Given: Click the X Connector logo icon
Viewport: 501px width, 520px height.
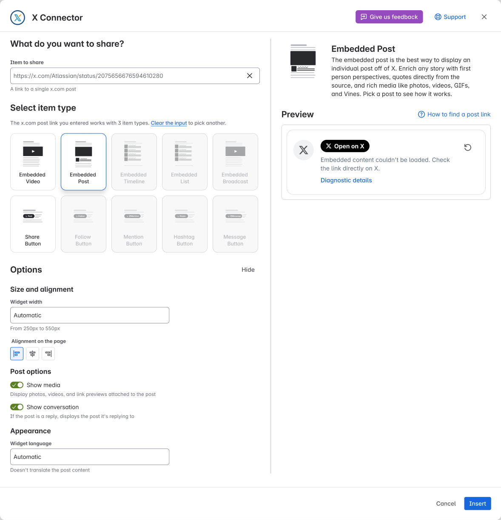Looking at the screenshot, I should pos(18,17).
